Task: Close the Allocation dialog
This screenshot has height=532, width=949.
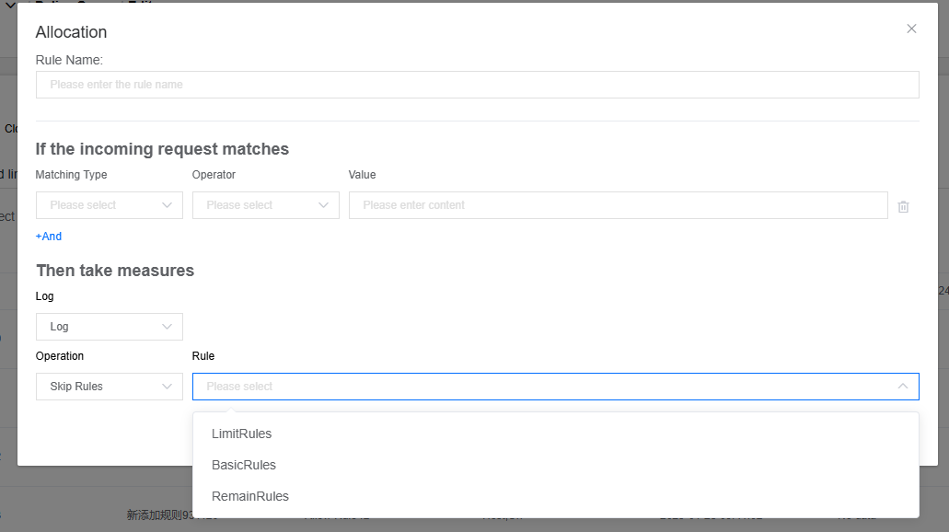Action: [x=911, y=29]
